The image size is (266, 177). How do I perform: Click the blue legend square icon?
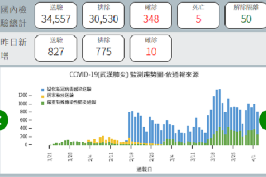[x=42, y=89]
